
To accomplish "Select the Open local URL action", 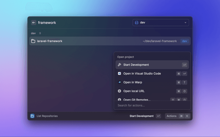I will click(152, 91).
